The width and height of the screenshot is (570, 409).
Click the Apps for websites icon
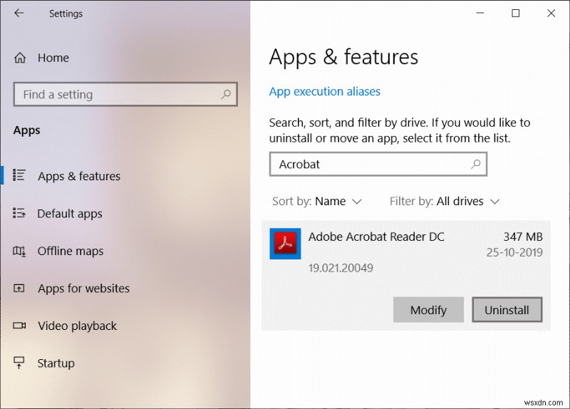click(x=19, y=289)
